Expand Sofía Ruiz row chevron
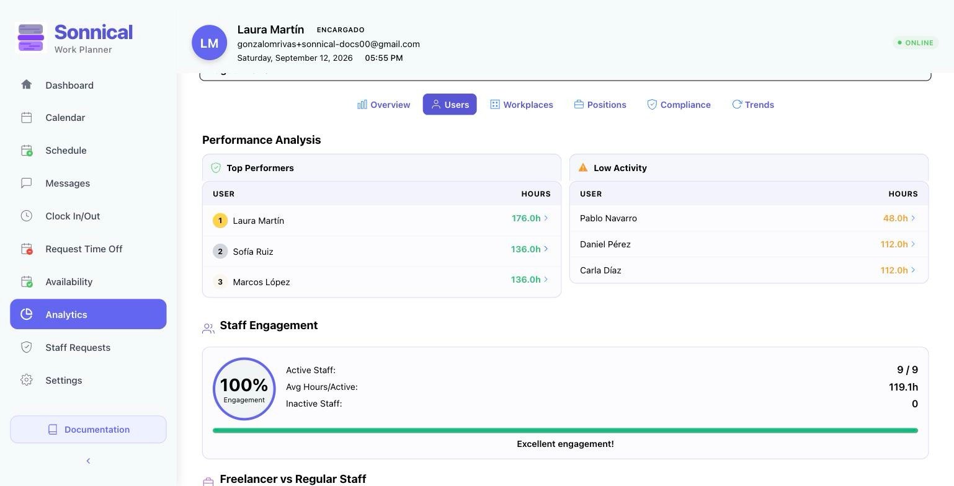 546,249
